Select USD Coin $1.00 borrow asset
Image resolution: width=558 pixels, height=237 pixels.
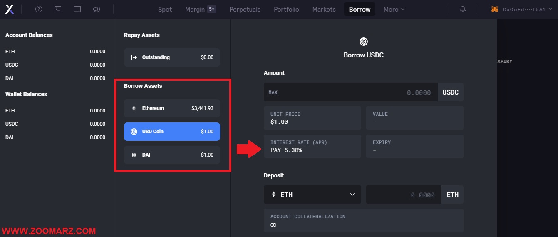point(172,132)
